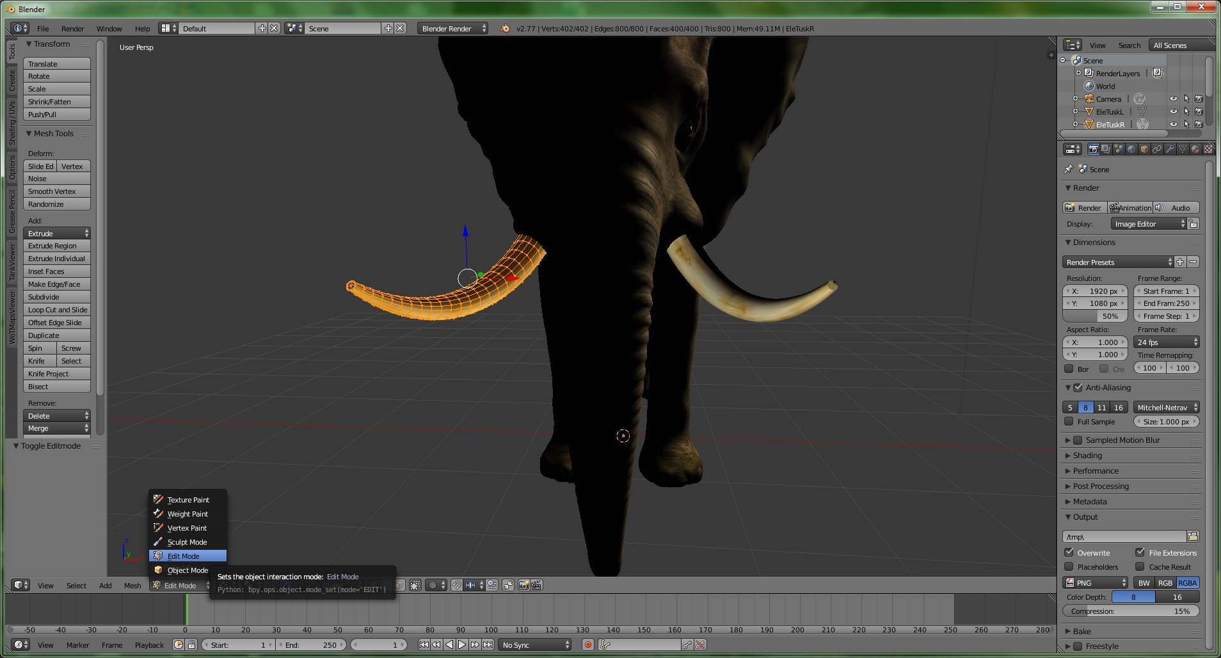Hide EleTuskL using its eye icon
1221x658 pixels.
click(1173, 111)
